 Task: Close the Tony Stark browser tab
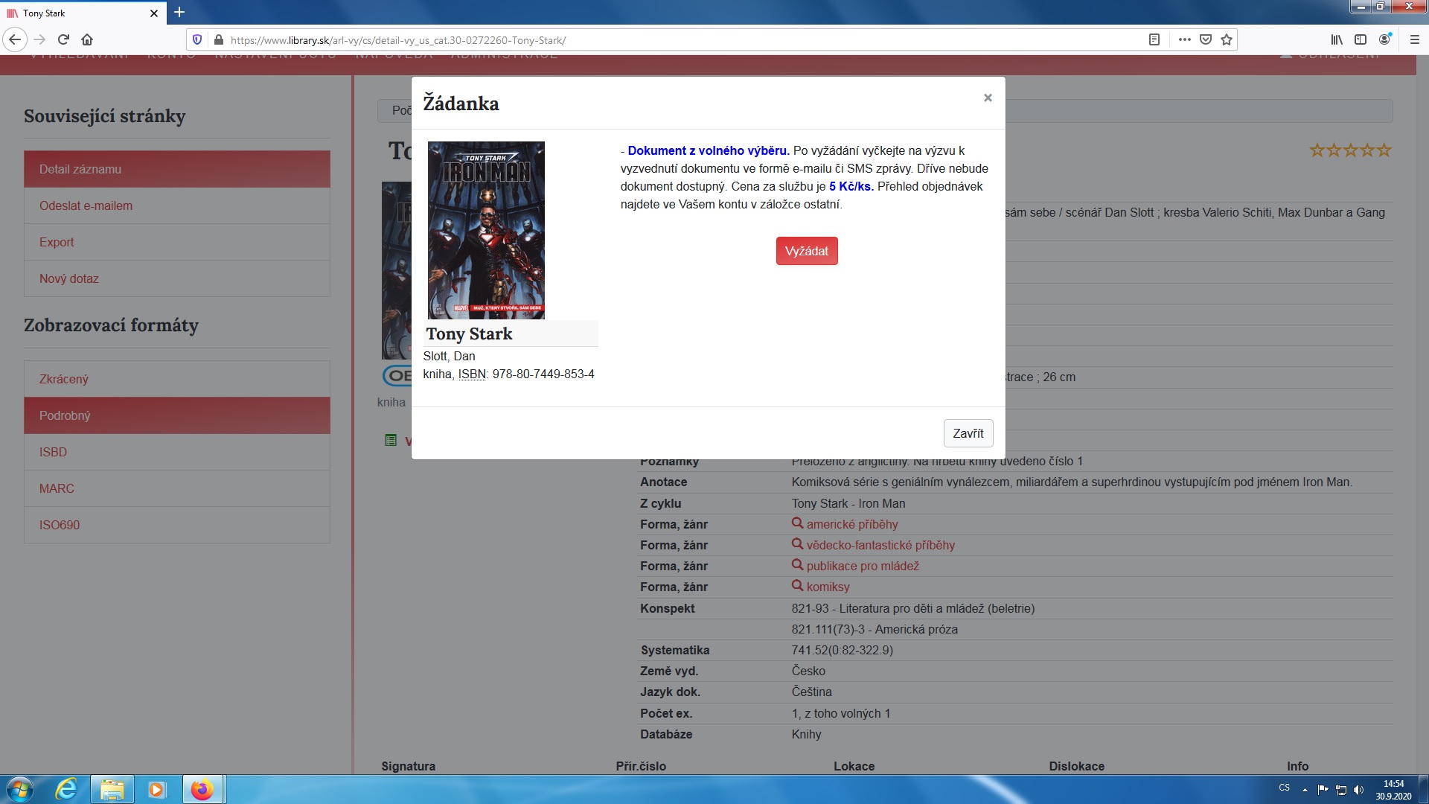click(x=154, y=13)
